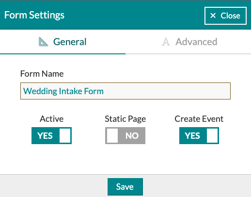251x197 pixels.
Task: Click the Form Name input field
Action: pyautogui.click(x=125, y=91)
